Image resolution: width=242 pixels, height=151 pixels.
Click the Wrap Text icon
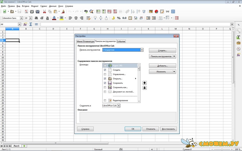point(88,18)
